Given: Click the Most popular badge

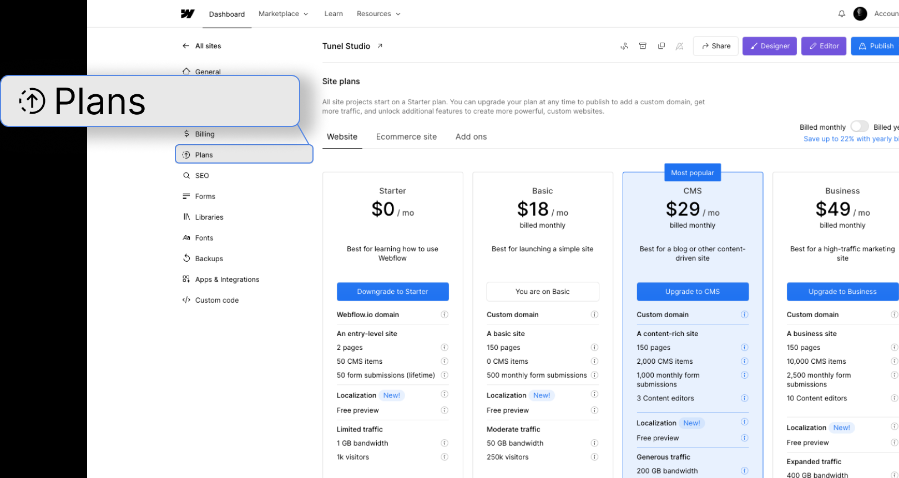Looking at the screenshot, I should (x=693, y=172).
